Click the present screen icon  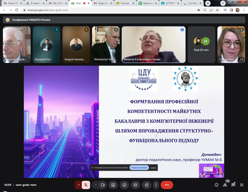tap(113, 185)
